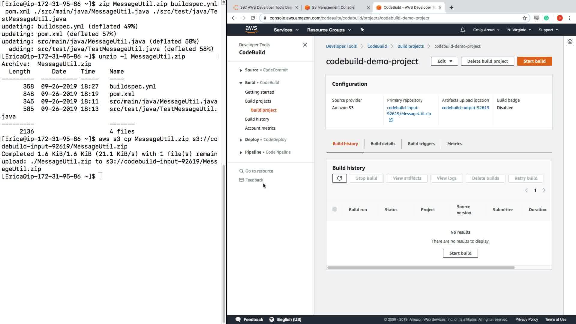
Task: Expand the Source CodeCommit section
Action: pyautogui.click(x=241, y=70)
